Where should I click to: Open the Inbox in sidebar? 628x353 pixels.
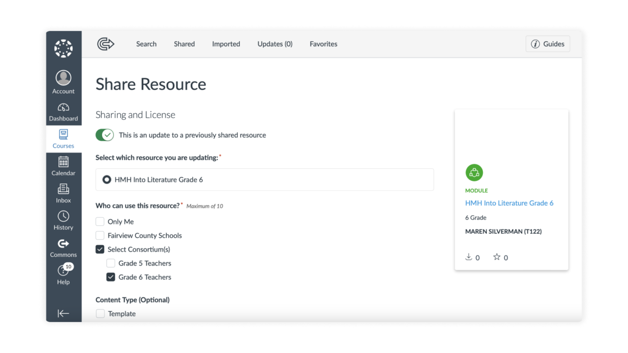(63, 194)
